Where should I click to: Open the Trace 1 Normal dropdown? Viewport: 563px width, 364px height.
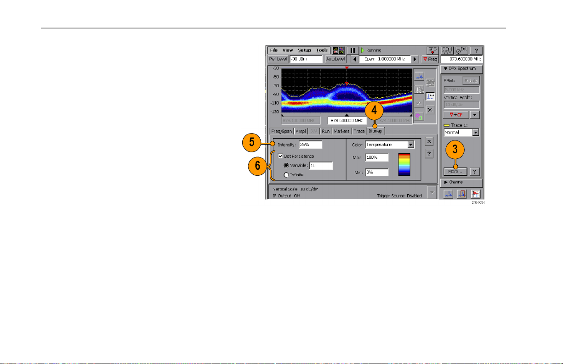point(461,132)
